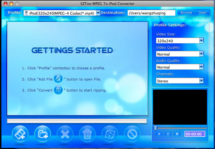Click the Browse button

[x=186, y=13]
